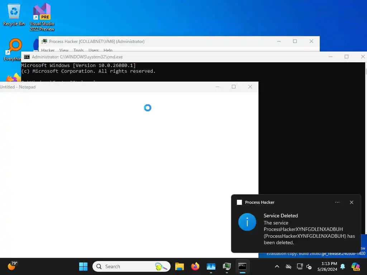Open the Recycle Bin desktop icon
This screenshot has width=367, height=275.
click(x=14, y=14)
